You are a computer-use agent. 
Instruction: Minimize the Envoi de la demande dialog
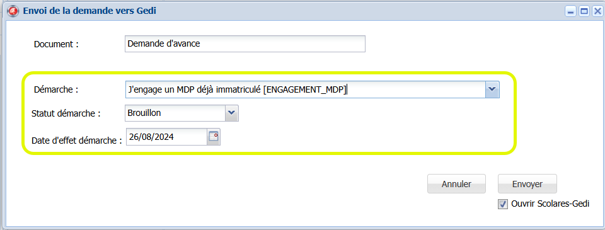tap(571, 11)
